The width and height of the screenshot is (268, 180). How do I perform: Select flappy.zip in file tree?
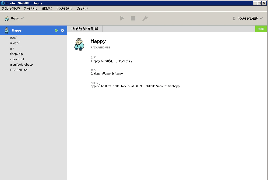(x=16, y=54)
